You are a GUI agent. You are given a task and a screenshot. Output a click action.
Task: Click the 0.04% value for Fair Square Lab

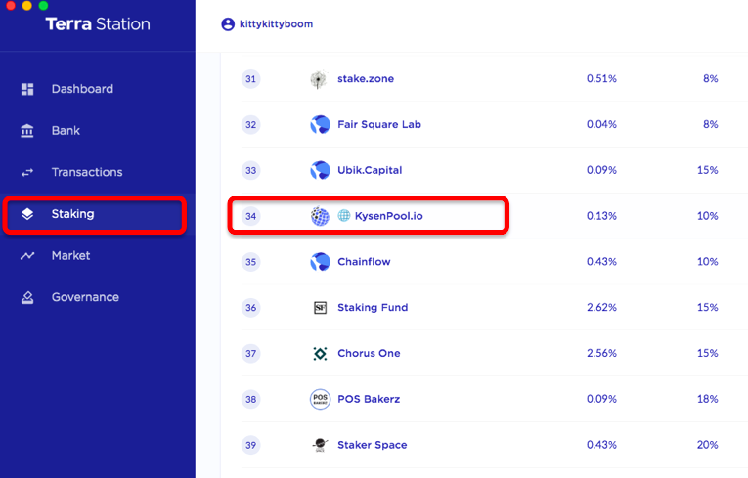pos(601,124)
